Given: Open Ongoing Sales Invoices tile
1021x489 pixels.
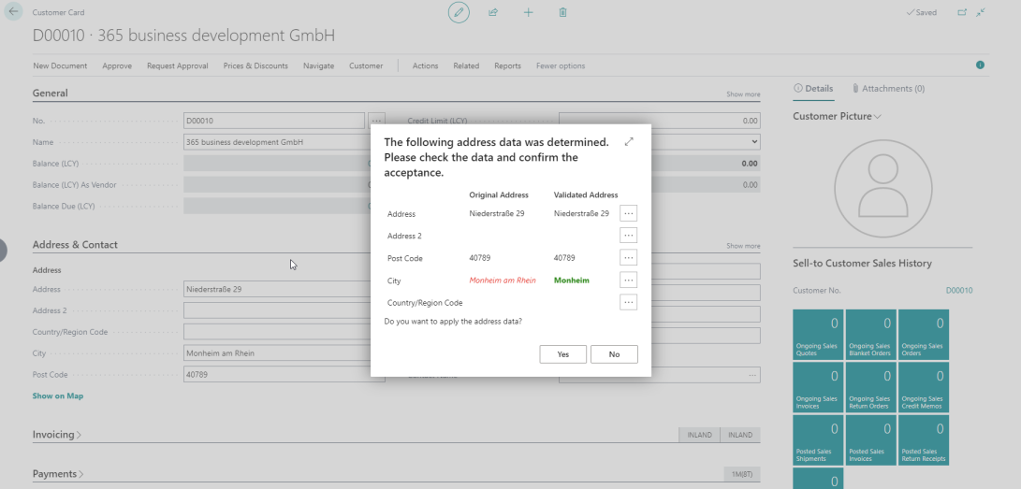Looking at the screenshot, I should [x=818, y=387].
